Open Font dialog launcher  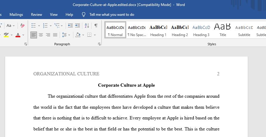26,44
